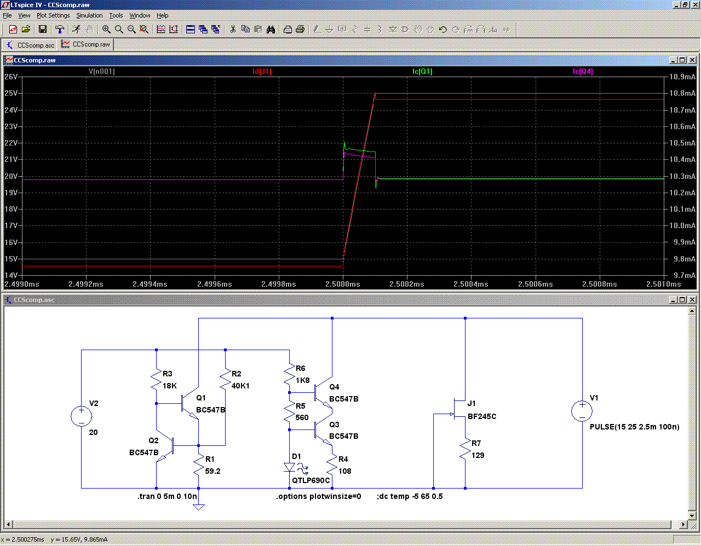The width and height of the screenshot is (701, 546).
Task: Click the Zoom to Fit icon
Action: click(144, 29)
